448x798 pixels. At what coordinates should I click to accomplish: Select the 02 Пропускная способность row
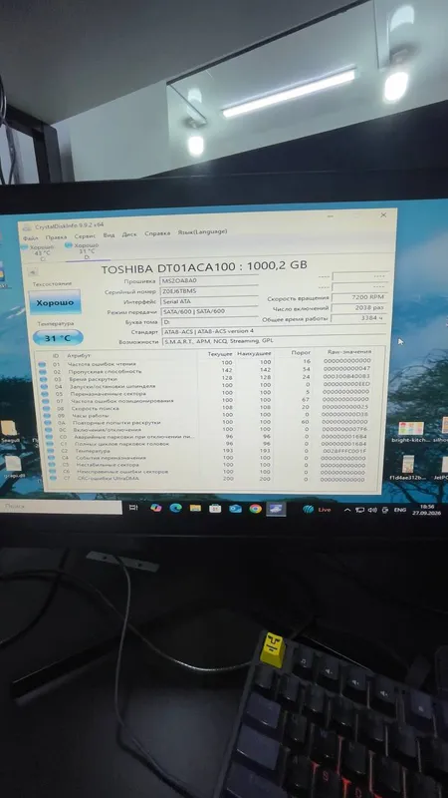(x=207, y=370)
